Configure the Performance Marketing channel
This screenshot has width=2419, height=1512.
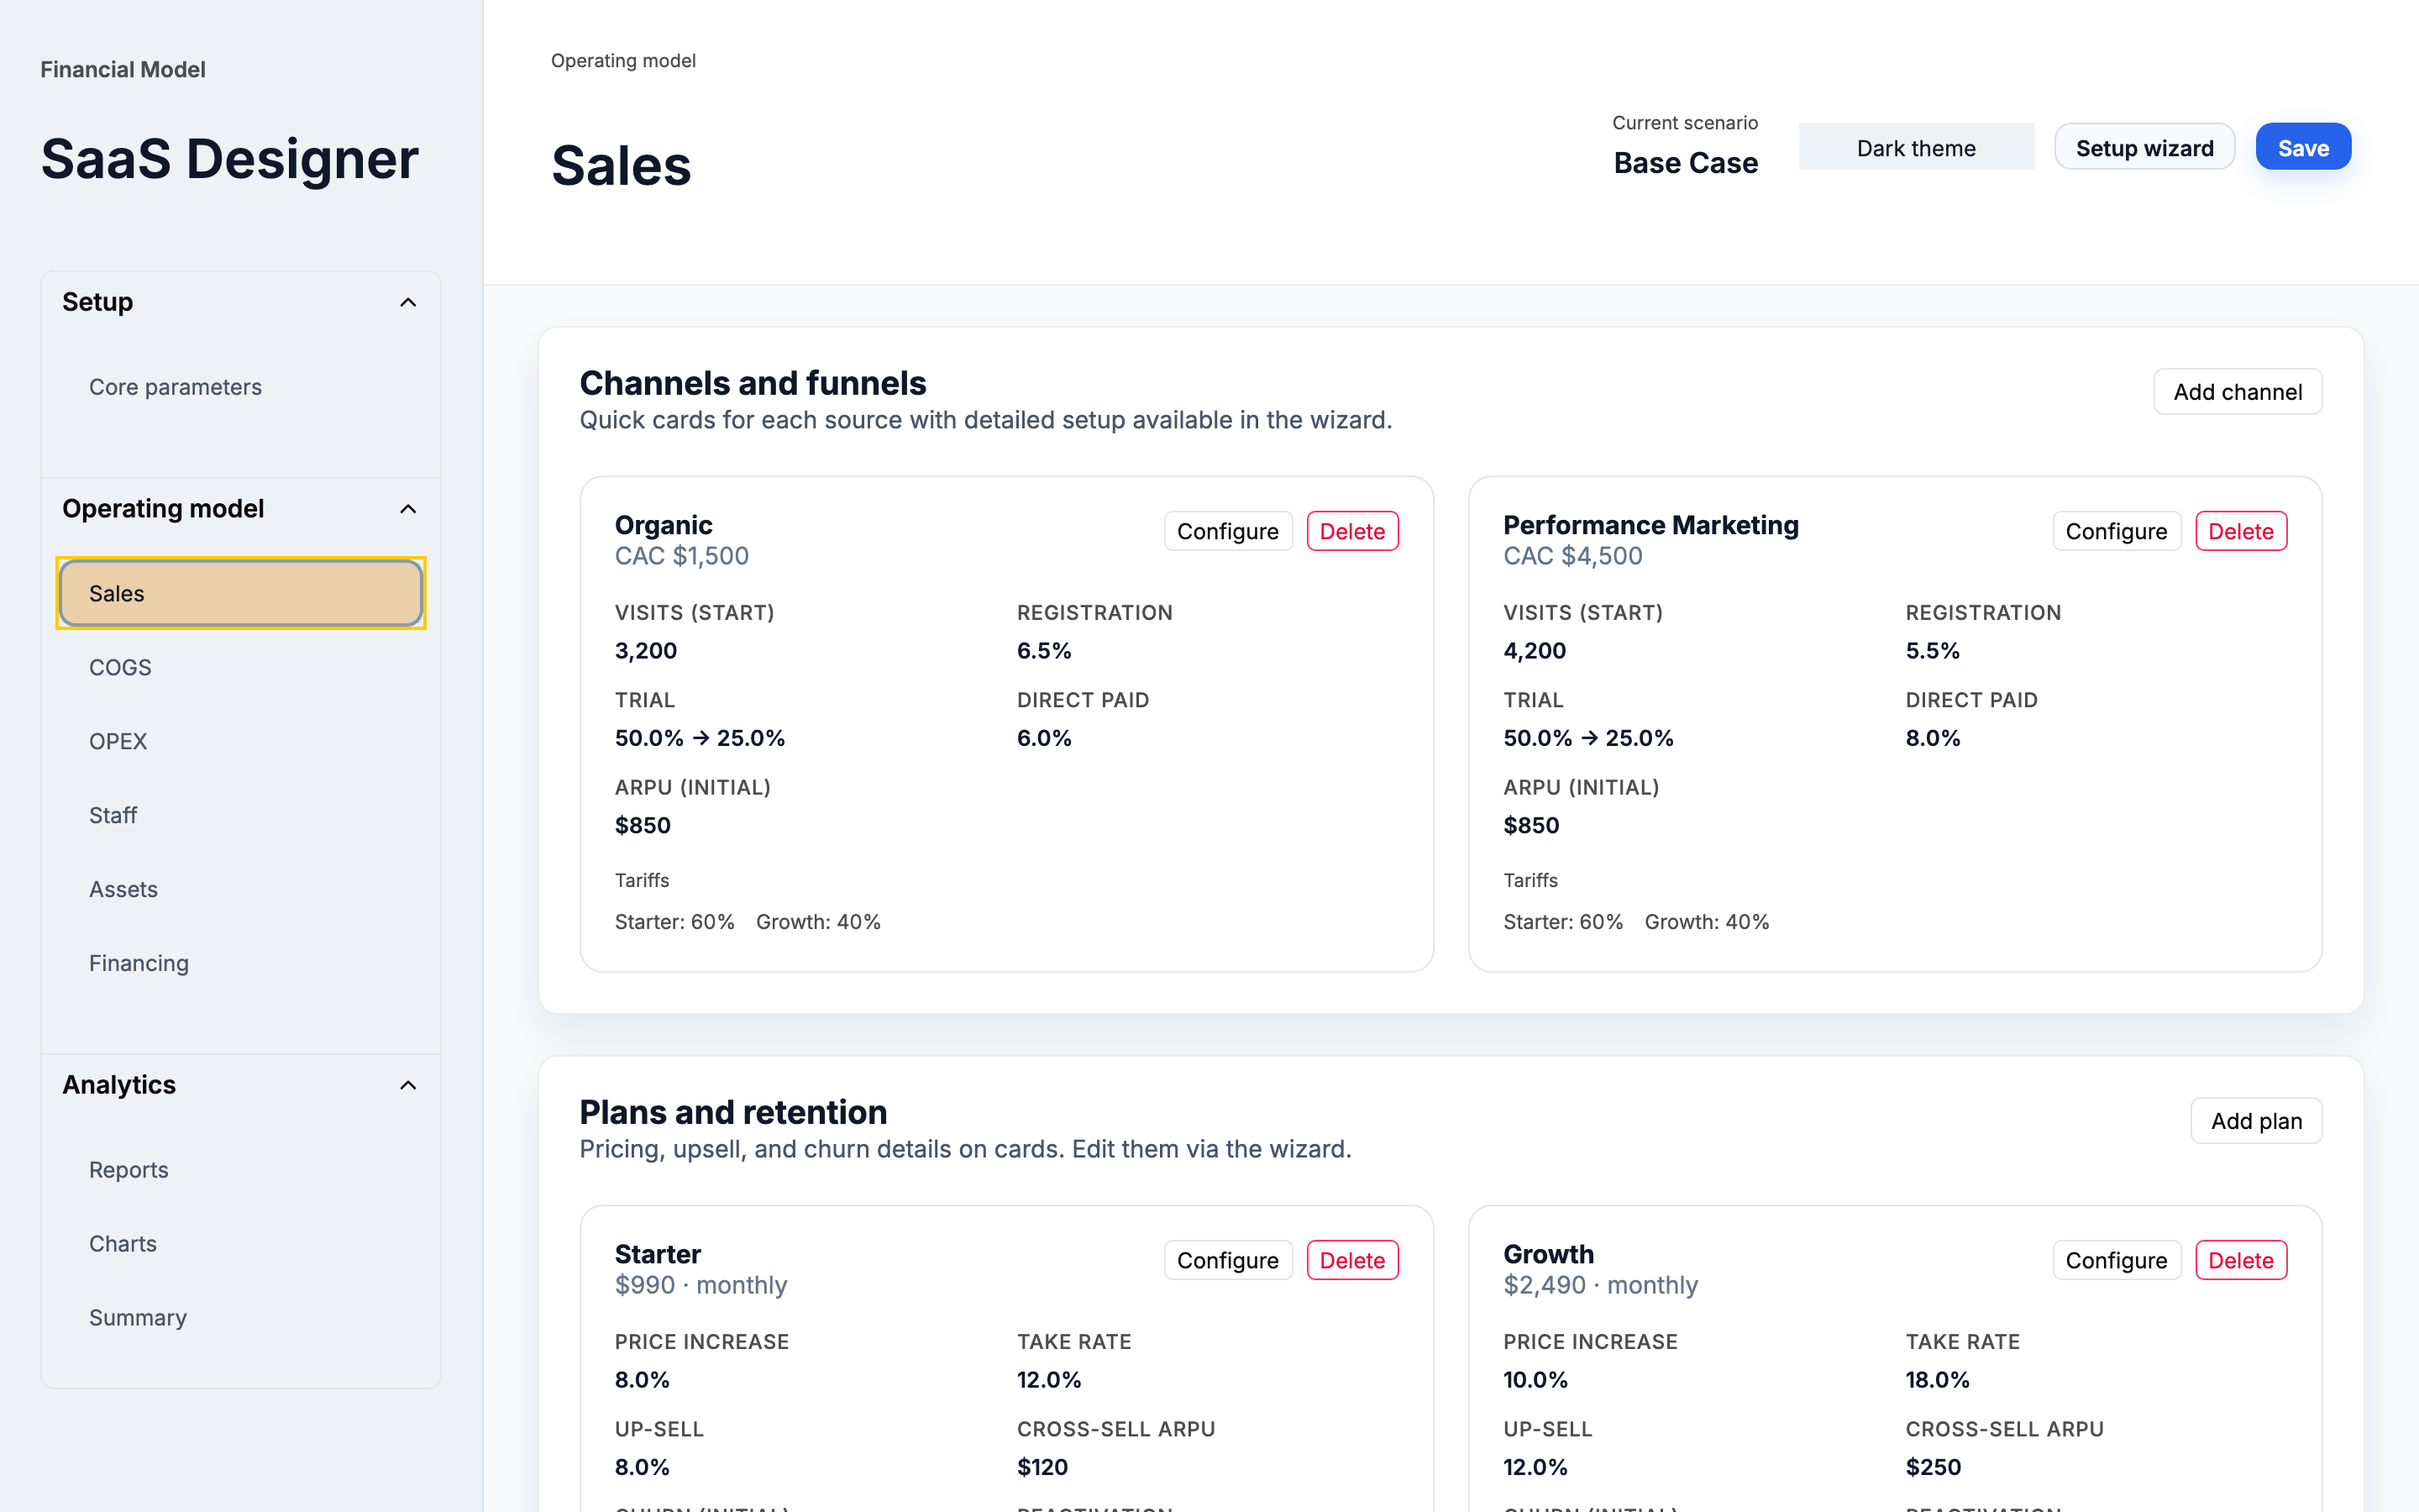click(x=2116, y=531)
